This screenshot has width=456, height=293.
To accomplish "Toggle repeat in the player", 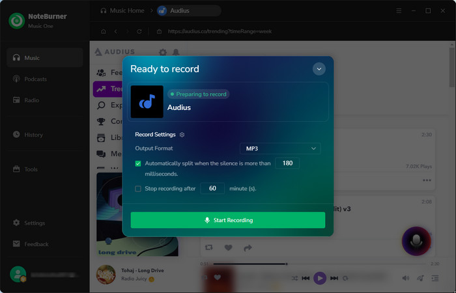I will [x=345, y=278].
